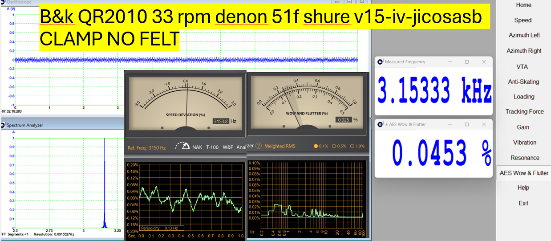Viewport: 551px width, 241px height.
Task: Select the AES Wow & Flutter menu item
Action: (523, 173)
